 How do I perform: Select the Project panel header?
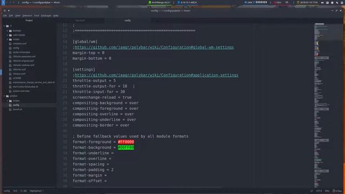pos(29,20)
